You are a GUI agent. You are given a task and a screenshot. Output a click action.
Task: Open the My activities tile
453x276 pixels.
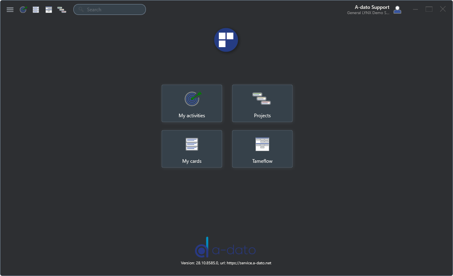pyautogui.click(x=192, y=104)
